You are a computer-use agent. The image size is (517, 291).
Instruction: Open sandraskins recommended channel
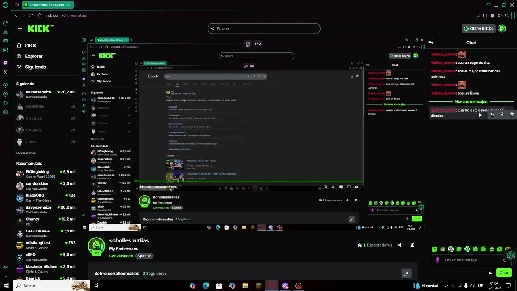(x=46, y=186)
